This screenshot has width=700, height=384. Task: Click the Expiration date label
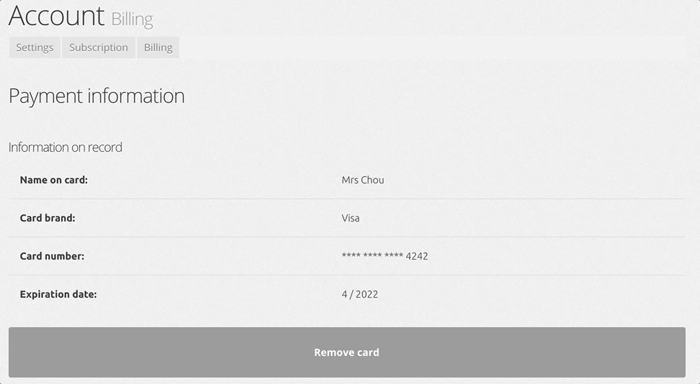[x=58, y=294]
